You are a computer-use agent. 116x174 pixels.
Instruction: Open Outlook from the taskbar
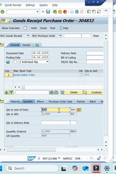click(x=85, y=168)
